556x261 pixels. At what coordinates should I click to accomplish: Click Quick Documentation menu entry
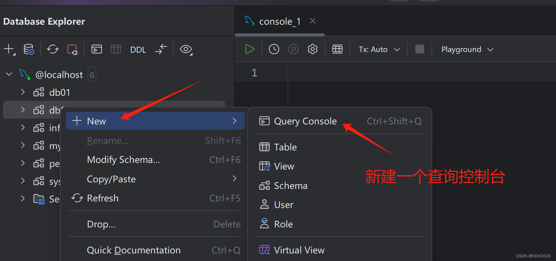click(x=133, y=250)
